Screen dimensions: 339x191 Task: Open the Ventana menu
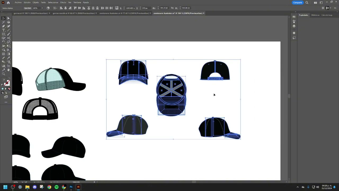pyautogui.click(x=77, y=2)
